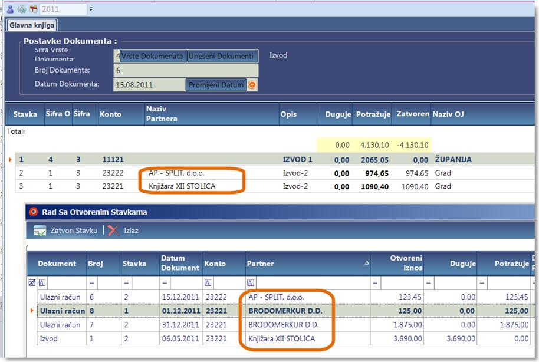This screenshot has width=539, height=362.
Task: Click the lower grid's Potražuje equals filter icon
Action: pyautogui.click(x=482, y=282)
